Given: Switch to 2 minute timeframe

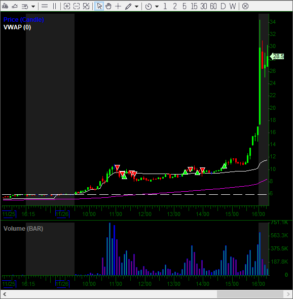Looking at the screenshot, I should coord(174,6).
